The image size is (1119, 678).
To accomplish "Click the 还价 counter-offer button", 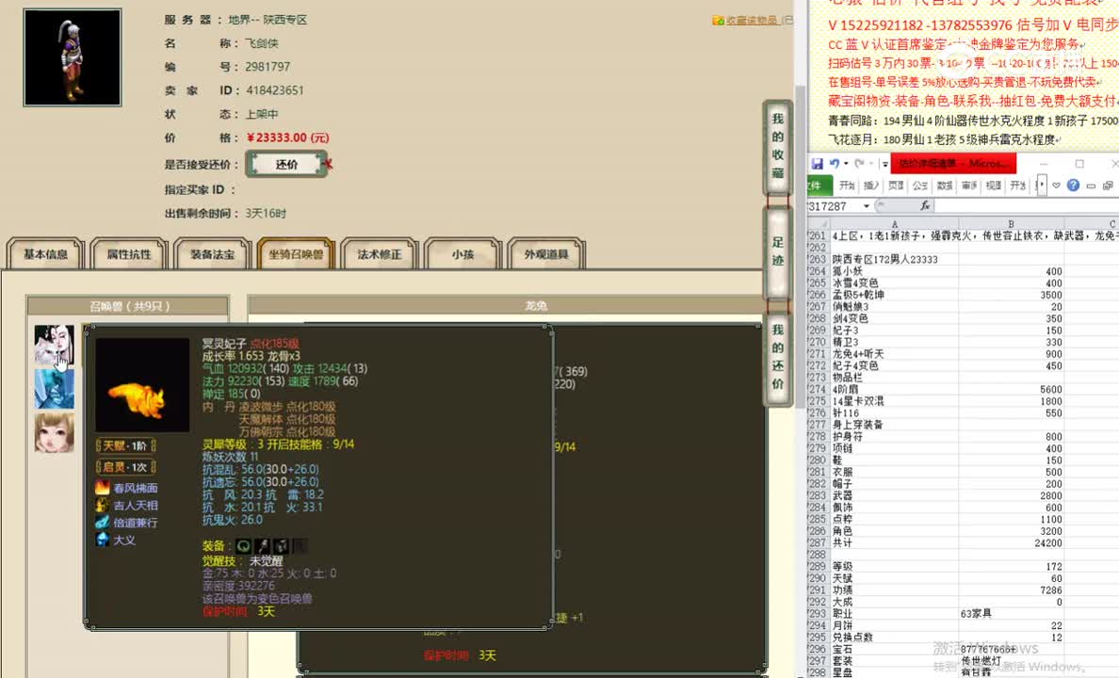I will pos(285,163).
